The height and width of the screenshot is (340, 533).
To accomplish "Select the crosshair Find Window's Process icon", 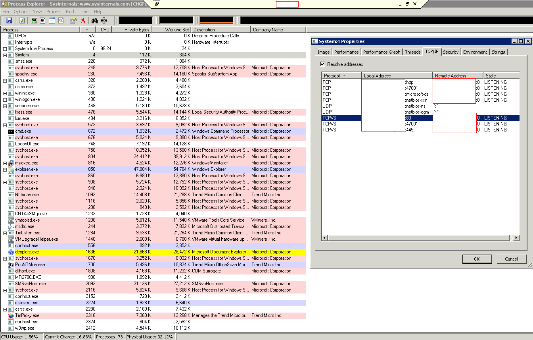I will click(104, 20).
